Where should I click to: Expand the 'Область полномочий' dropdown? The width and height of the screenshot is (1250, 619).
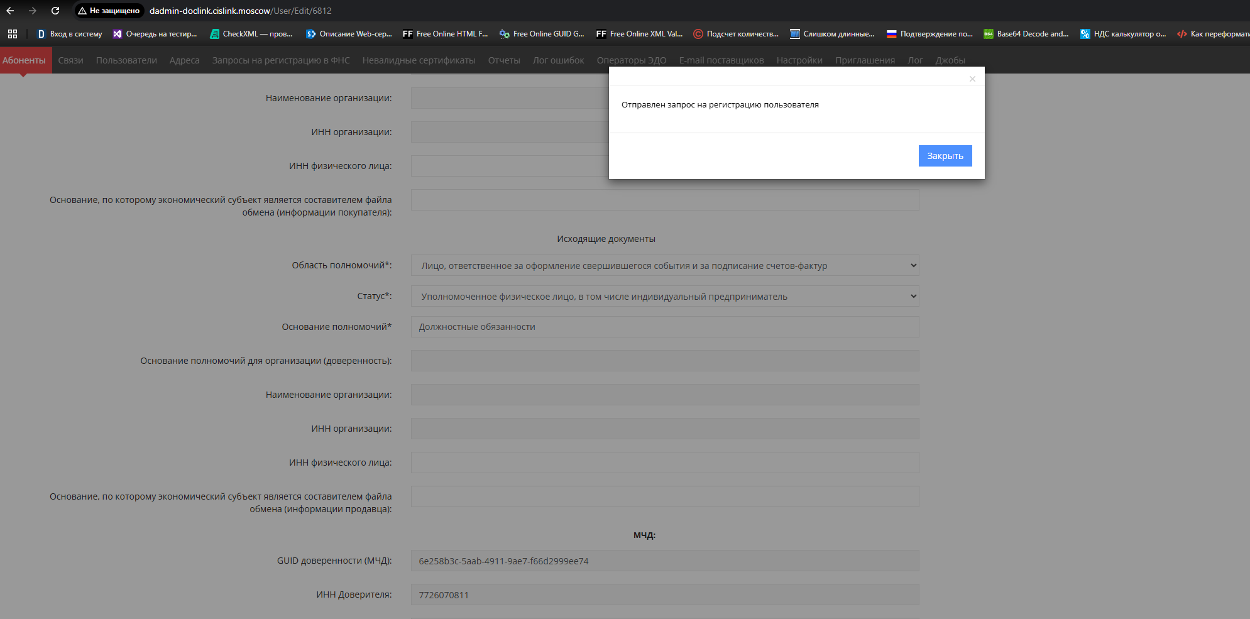click(665, 265)
